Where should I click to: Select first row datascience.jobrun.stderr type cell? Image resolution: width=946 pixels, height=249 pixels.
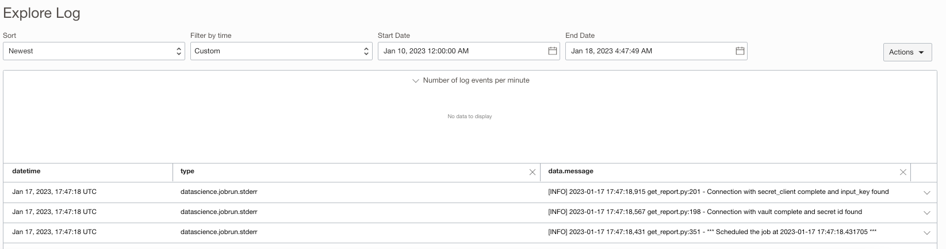pyautogui.click(x=219, y=192)
